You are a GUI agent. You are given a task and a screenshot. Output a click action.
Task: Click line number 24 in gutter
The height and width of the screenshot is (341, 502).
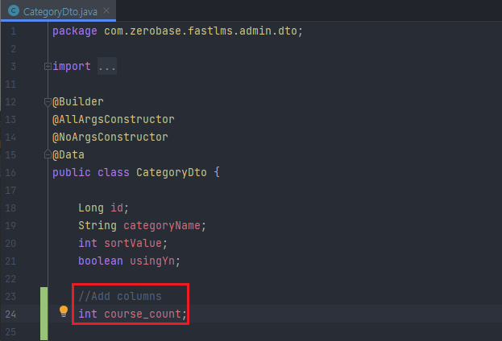(10, 314)
